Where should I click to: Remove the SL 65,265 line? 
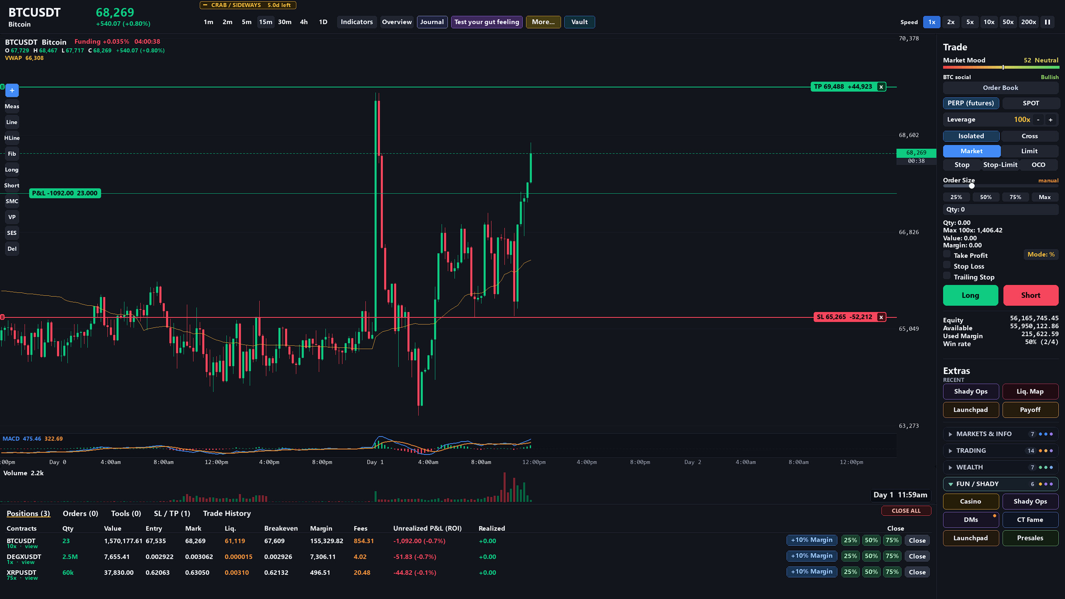click(x=881, y=317)
